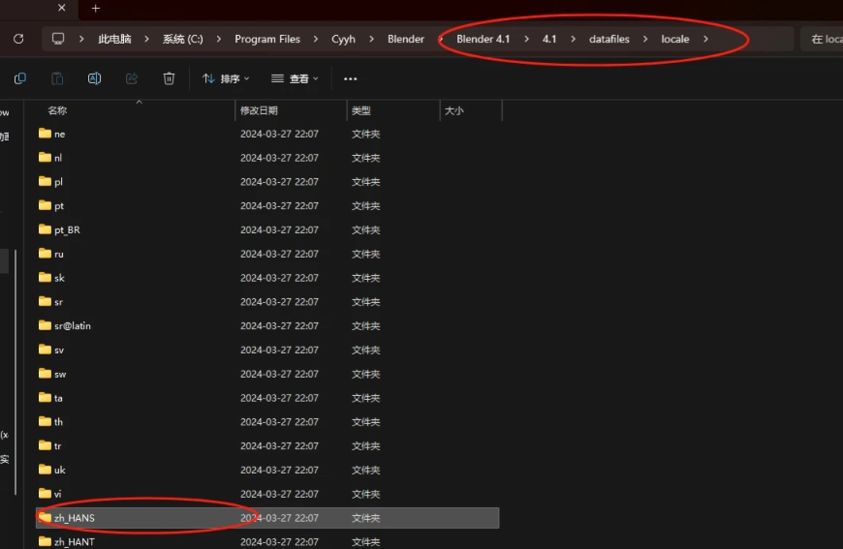Click the refresh icon in address bar

(18, 39)
